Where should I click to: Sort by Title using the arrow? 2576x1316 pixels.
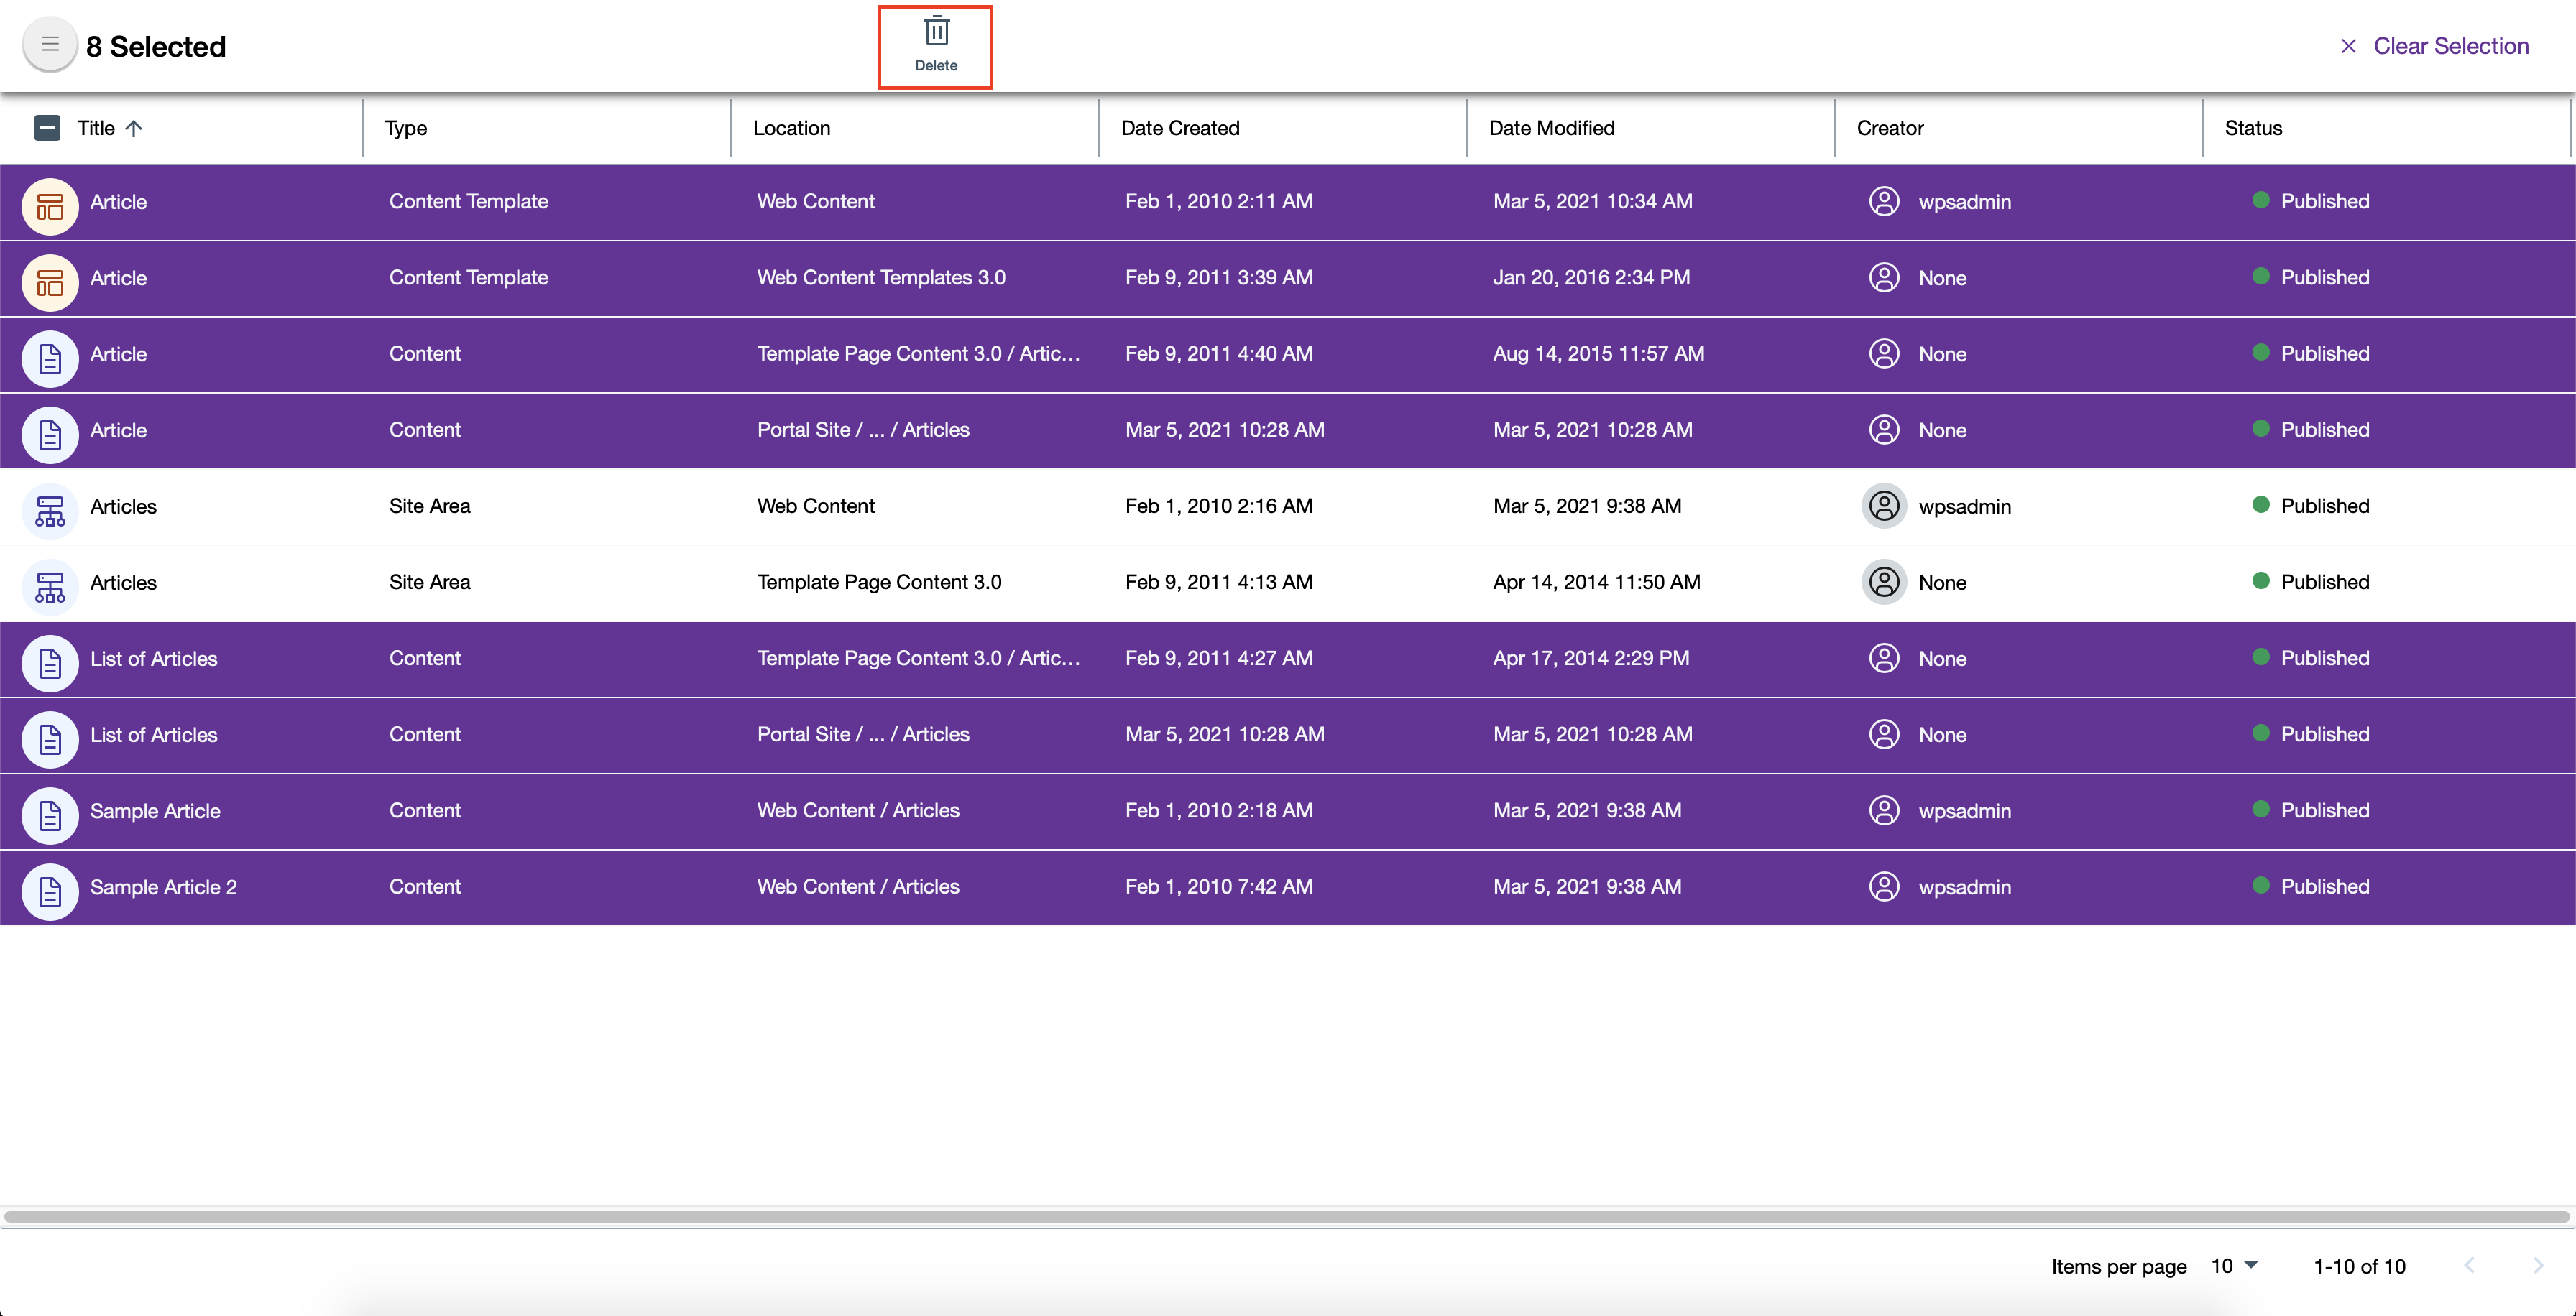click(x=134, y=128)
